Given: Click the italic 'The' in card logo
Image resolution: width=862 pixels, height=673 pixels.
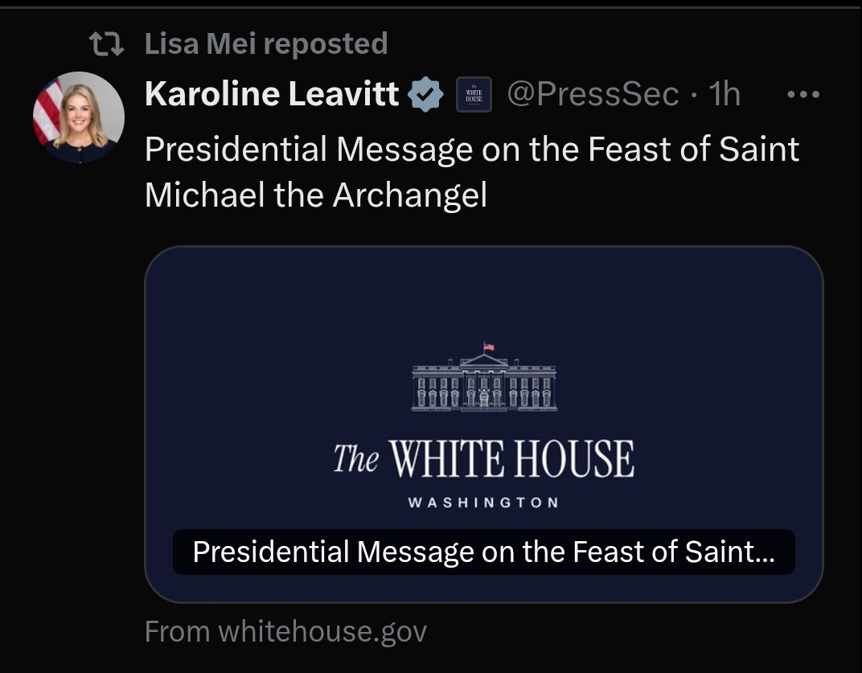Looking at the screenshot, I should [x=355, y=460].
